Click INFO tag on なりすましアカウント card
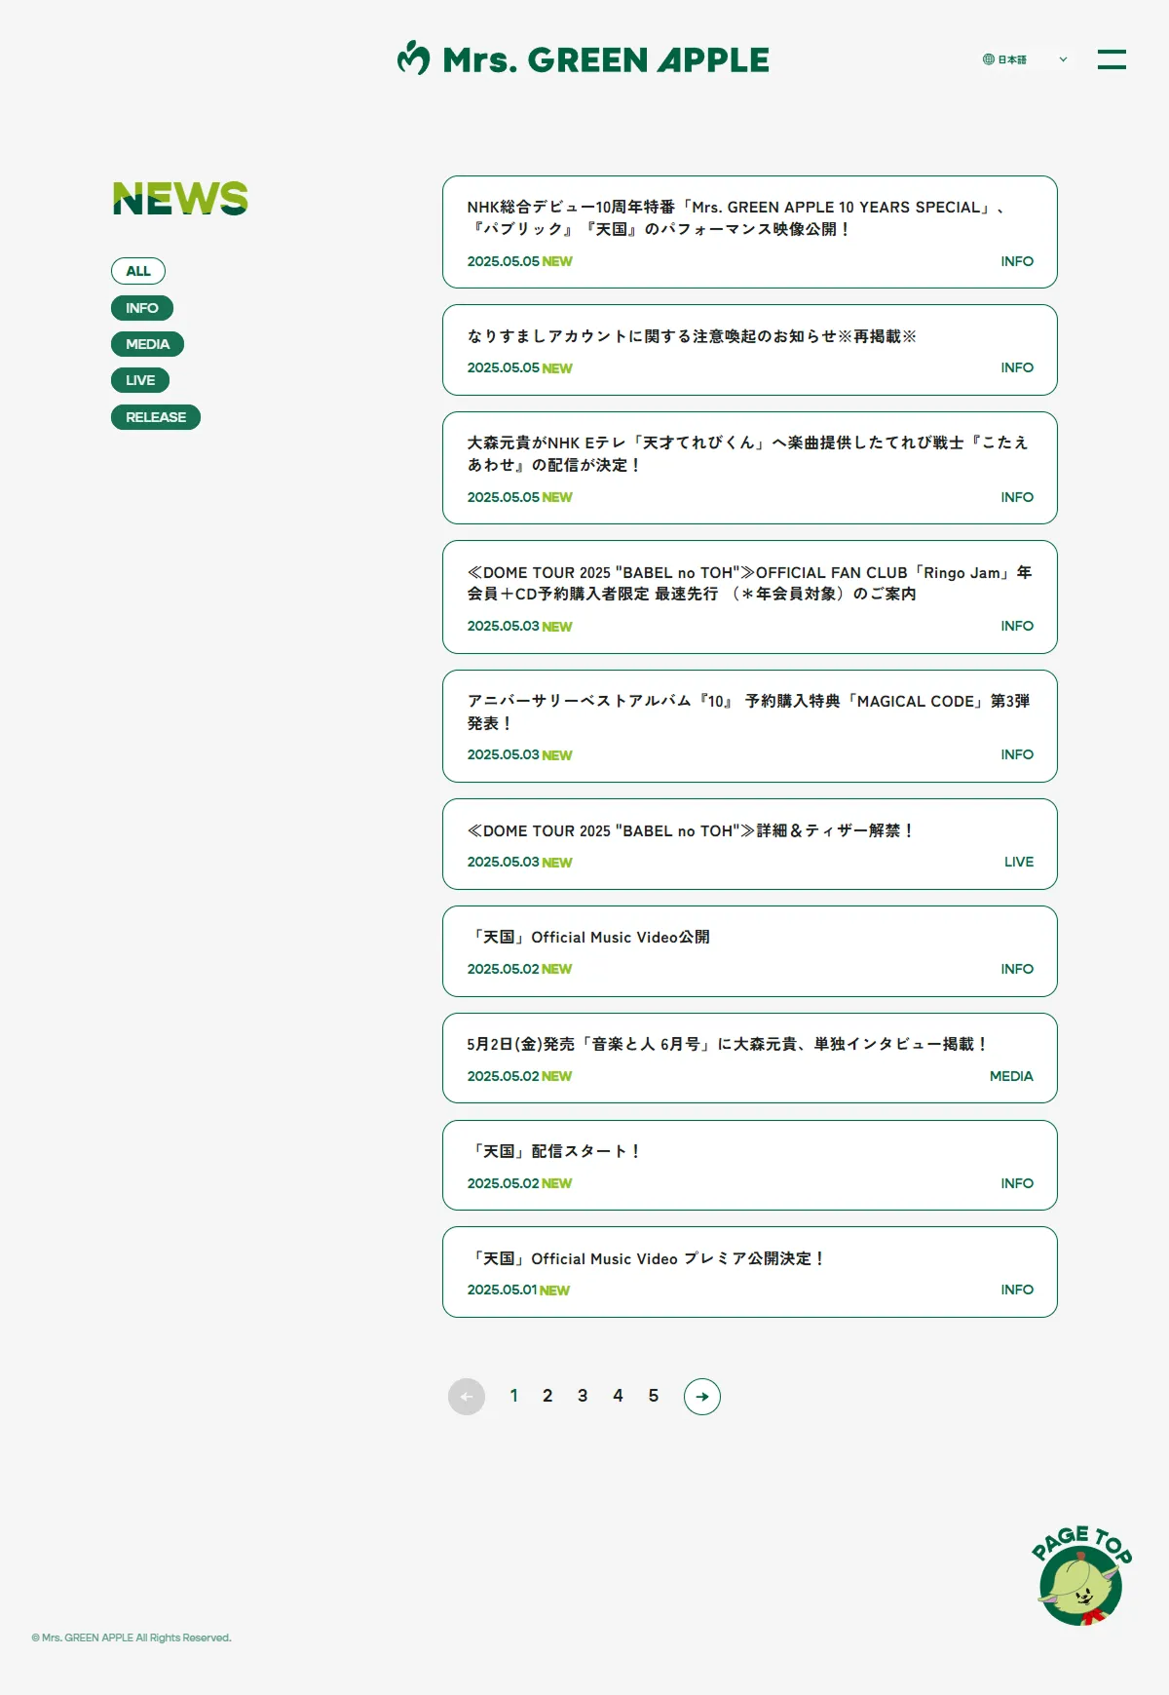Image resolution: width=1169 pixels, height=1695 pixels. tap(1017, 367)
